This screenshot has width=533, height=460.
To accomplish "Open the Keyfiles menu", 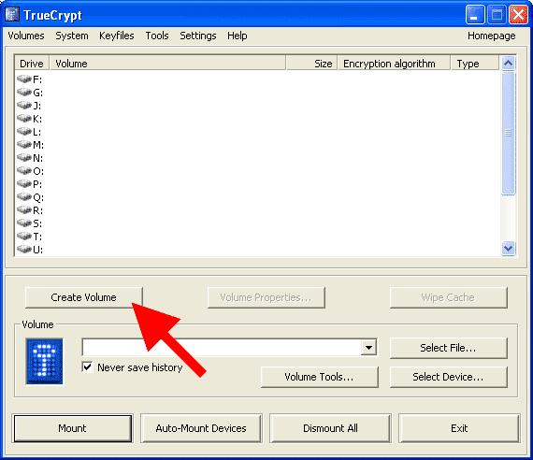I will click(x=117, y=36).
